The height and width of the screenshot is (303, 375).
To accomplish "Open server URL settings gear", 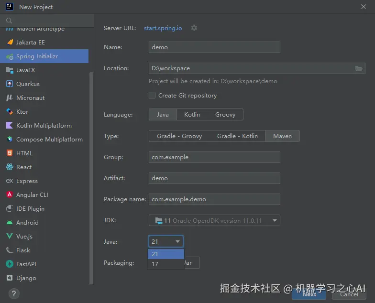I will coord(194,28).
